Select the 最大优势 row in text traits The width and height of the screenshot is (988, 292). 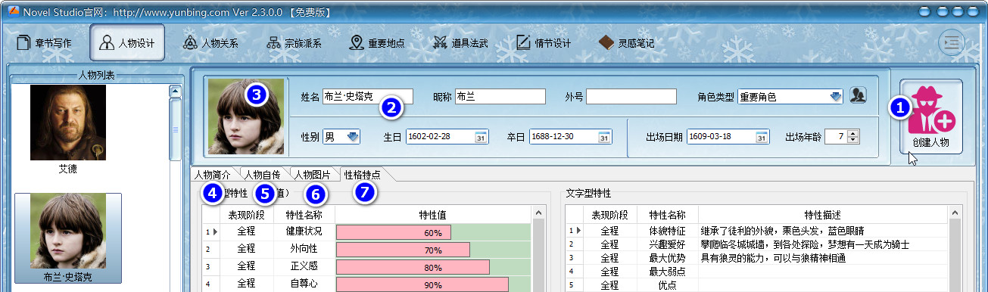757,258
